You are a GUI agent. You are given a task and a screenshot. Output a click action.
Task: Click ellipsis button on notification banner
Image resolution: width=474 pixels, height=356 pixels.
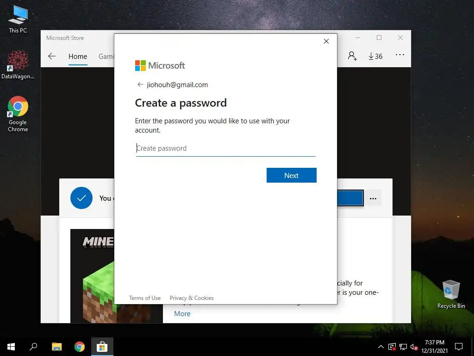tap(373, 198)
